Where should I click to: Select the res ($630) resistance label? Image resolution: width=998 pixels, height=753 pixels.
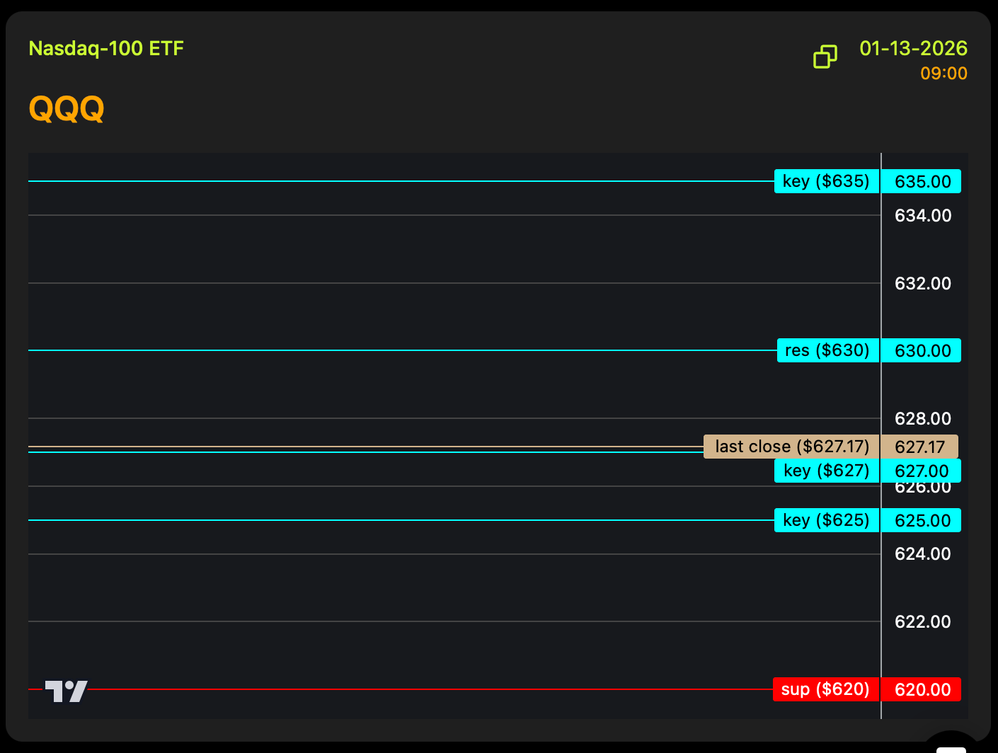tap(827, 350)
